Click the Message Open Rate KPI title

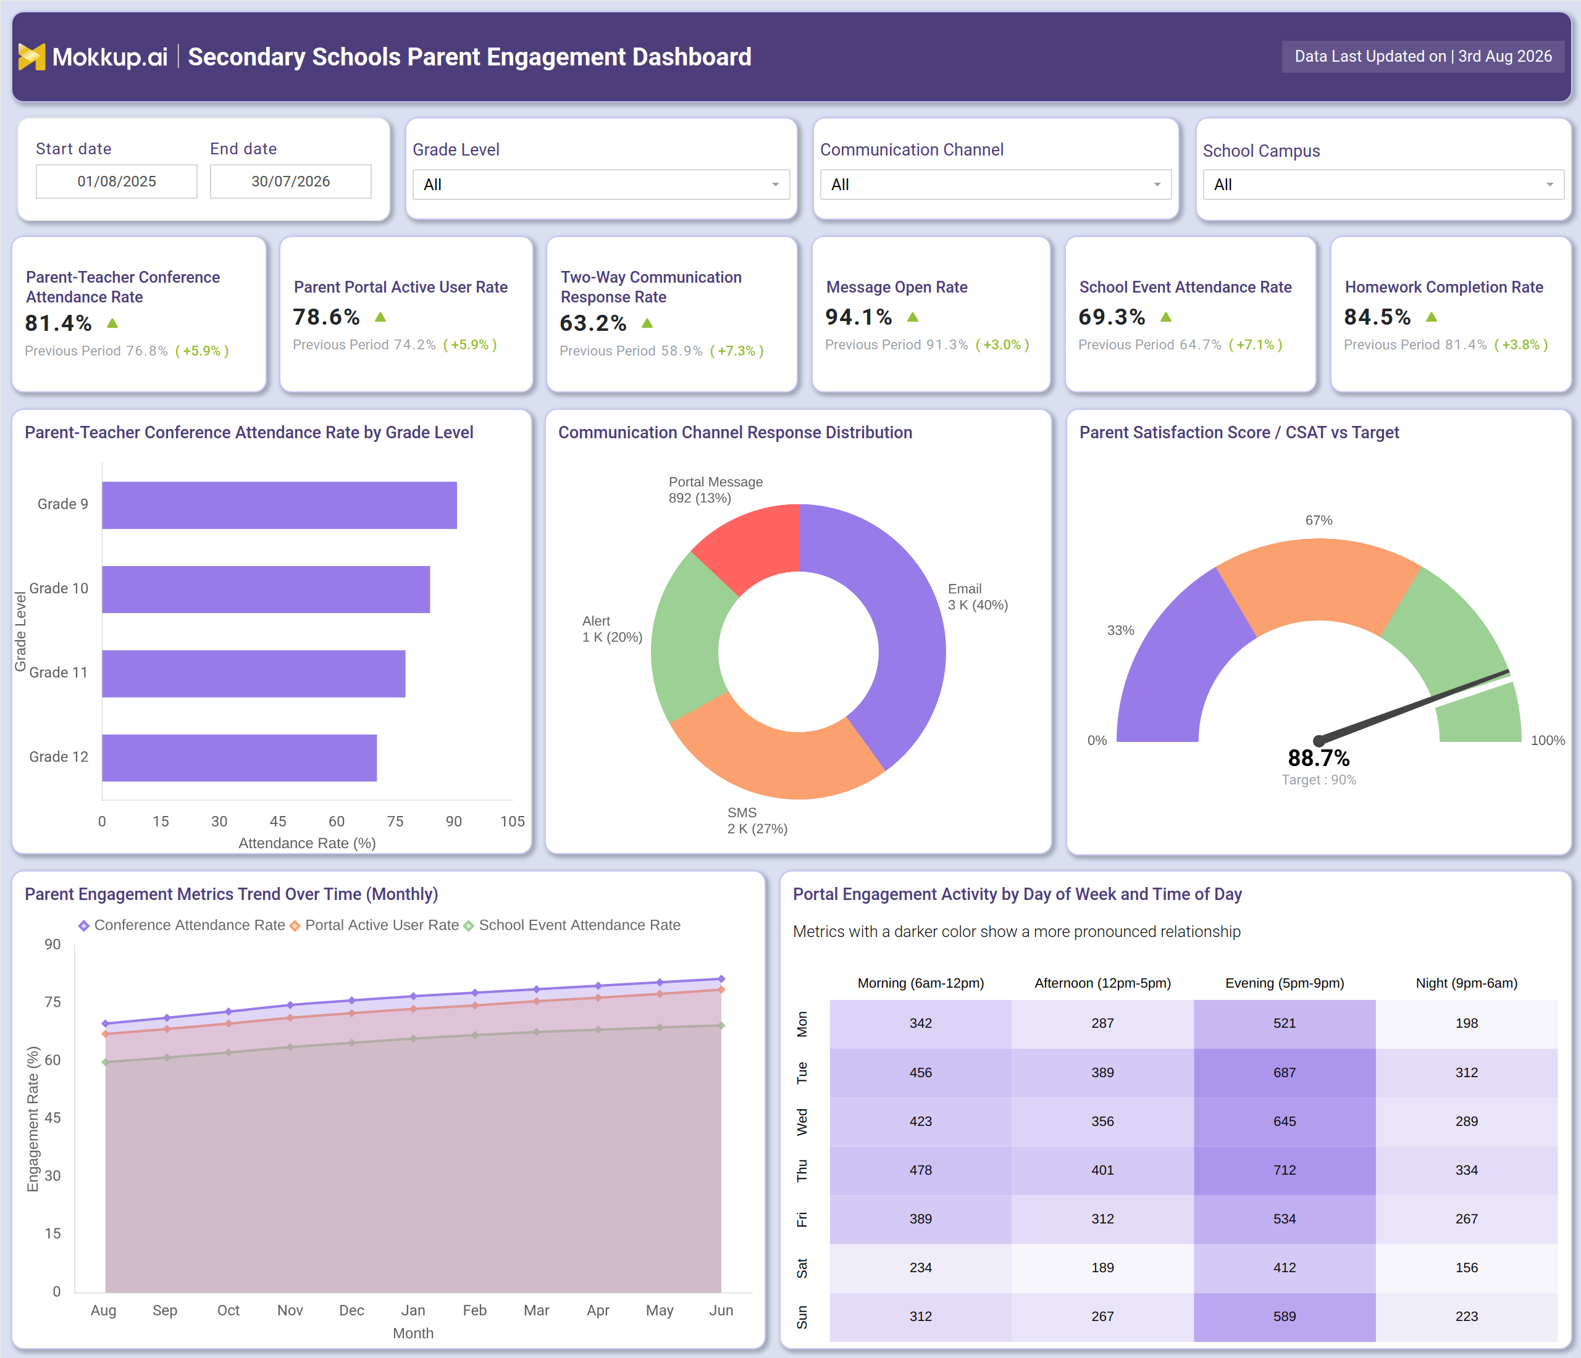(x=897, y=288)
